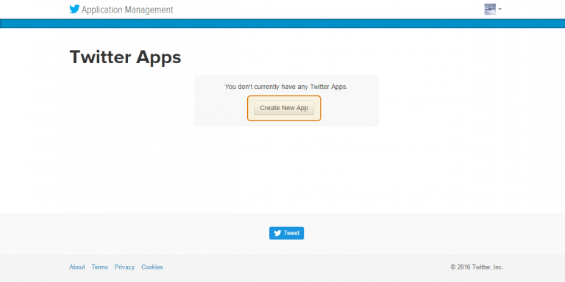Expand the account dropdown caret
The width and height of the screenshot is (565, 282).
500,10
